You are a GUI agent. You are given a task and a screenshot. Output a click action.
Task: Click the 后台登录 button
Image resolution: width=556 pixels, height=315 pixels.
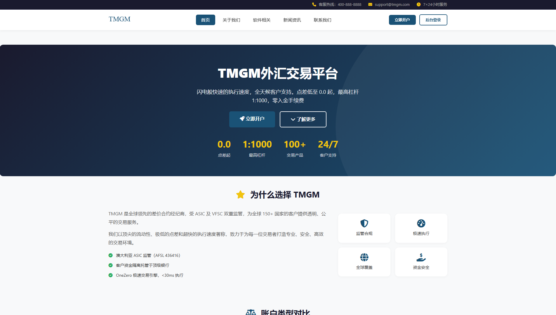click(433, 20)
